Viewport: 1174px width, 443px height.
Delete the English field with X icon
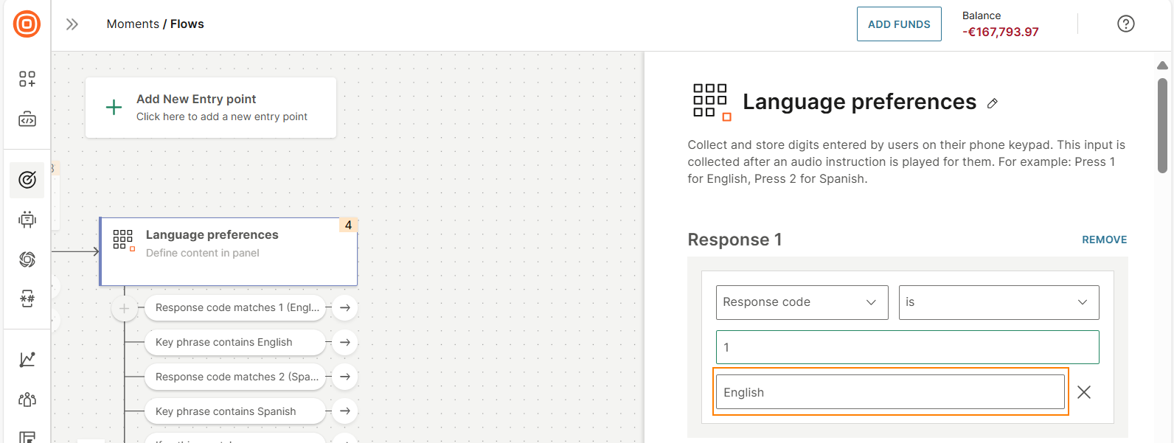(1083, 392)
